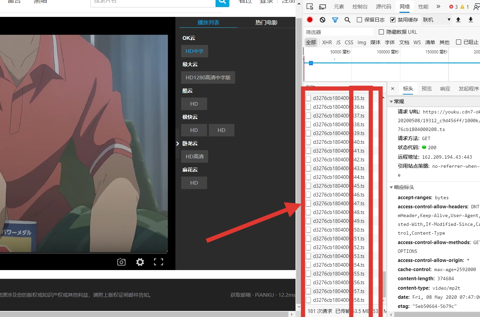This screenshot has width=480, height=317.
Task: Open the Response tab of the request
Action: click(x=445, y=88)
